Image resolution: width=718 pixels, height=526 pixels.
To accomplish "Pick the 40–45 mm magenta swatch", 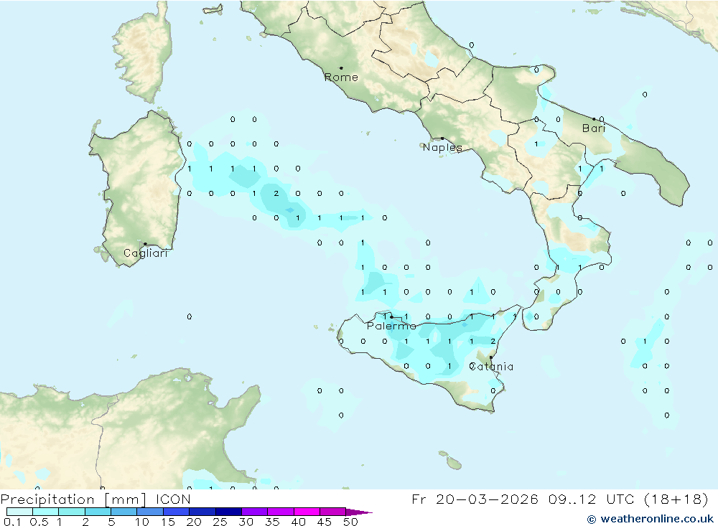I will tap(307, 512).
